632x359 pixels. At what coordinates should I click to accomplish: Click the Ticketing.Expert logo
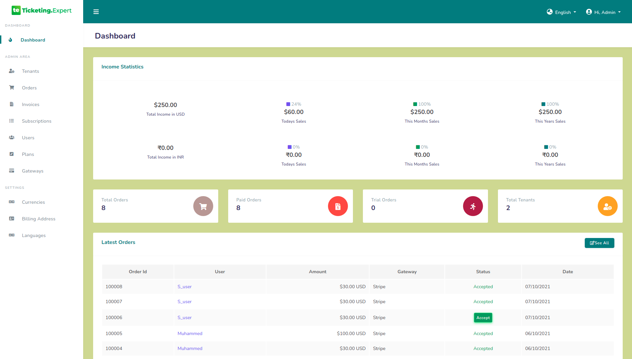point(42,11)
